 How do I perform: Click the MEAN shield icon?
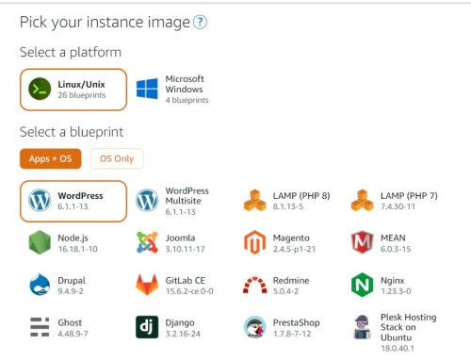click(363, 242)
